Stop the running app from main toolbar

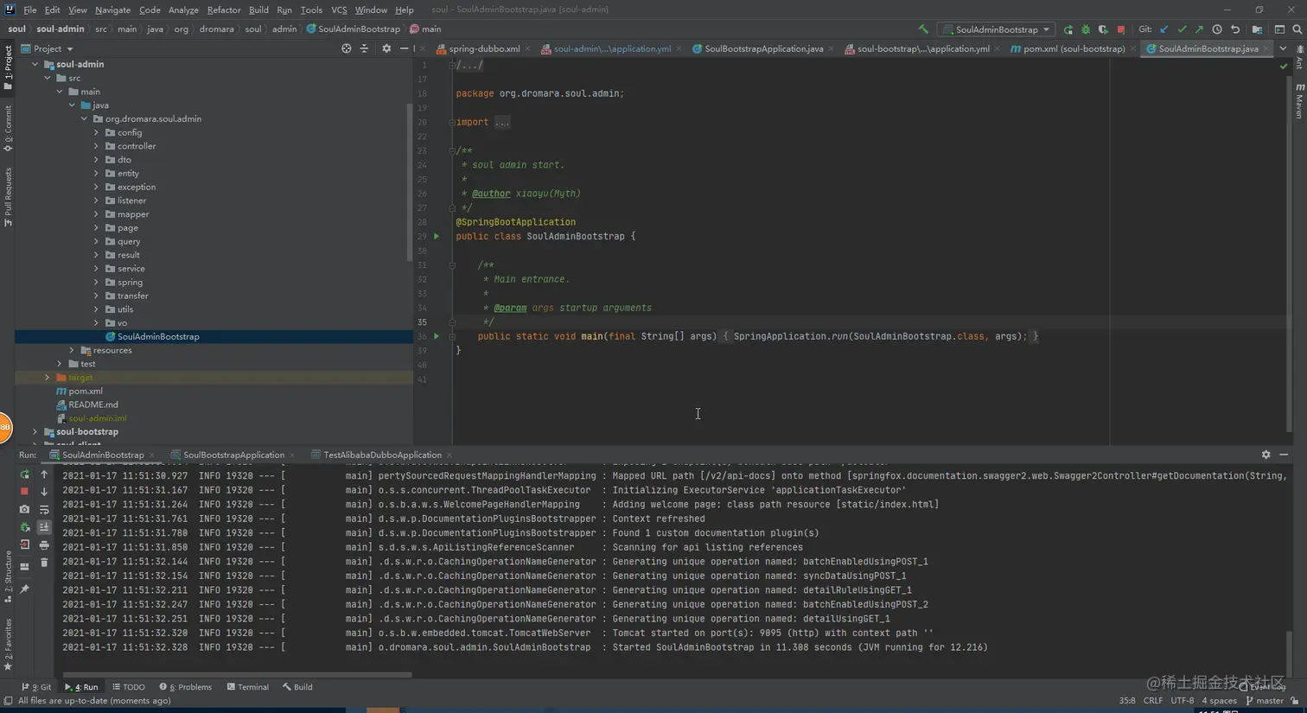click(x=1121, y=29)
